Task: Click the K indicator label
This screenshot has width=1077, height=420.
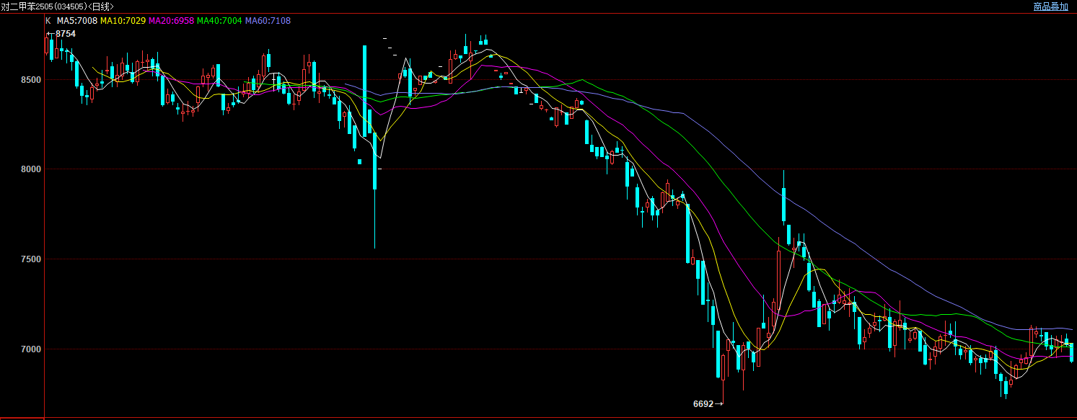Action: tap(48, 21)
